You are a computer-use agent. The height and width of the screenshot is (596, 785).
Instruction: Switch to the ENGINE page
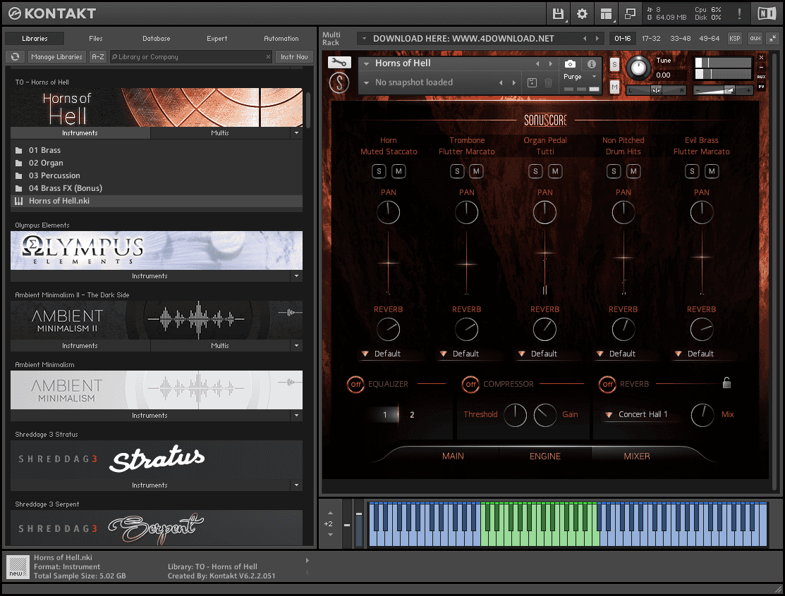(545, 456)
